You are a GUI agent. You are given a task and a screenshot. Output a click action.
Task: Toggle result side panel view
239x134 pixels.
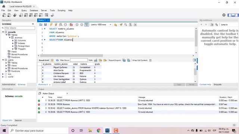pyautogui.click(x=194, y=60)
